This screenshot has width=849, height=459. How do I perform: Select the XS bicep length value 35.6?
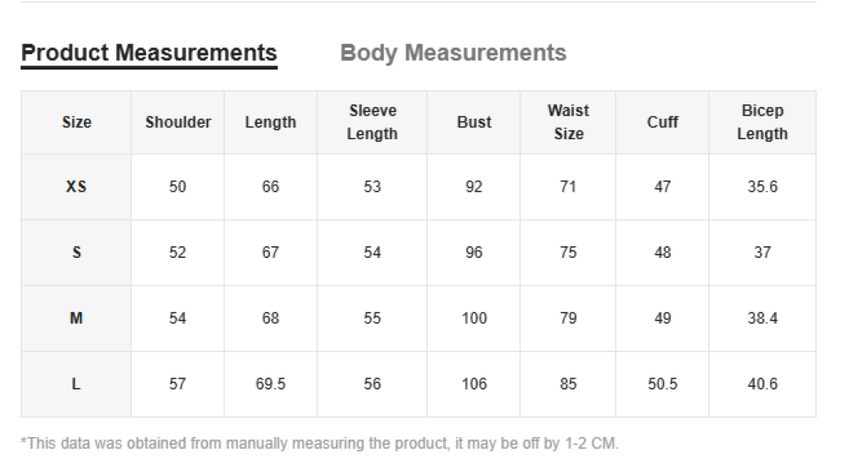pos(762,187)
